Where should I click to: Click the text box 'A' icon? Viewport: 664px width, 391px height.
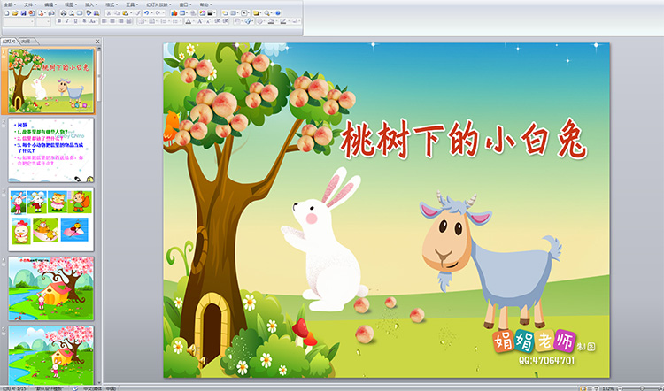pyautogui.click(x=244, y=13)
